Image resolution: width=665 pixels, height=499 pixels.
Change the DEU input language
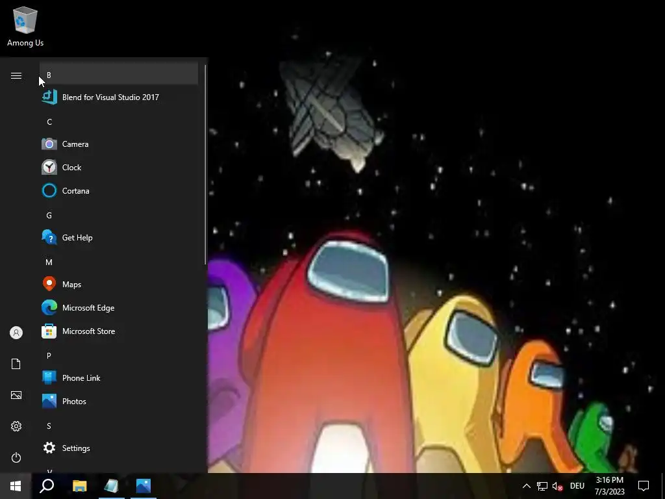click(577, 486)
